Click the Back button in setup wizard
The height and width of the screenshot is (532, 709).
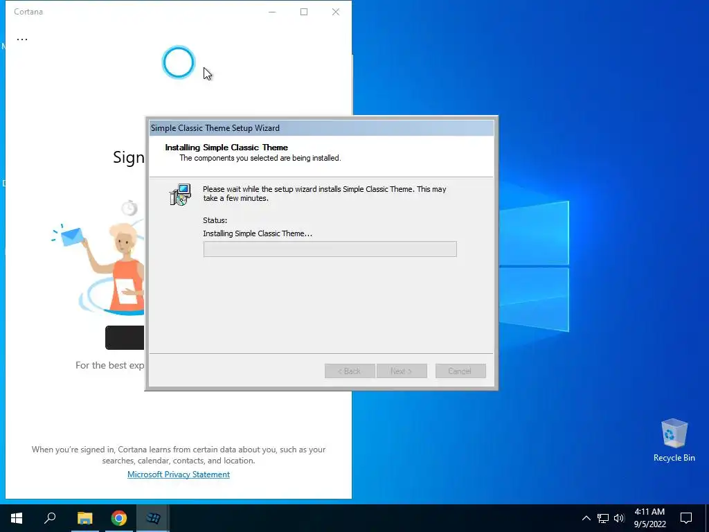click(x=350, y=371)
